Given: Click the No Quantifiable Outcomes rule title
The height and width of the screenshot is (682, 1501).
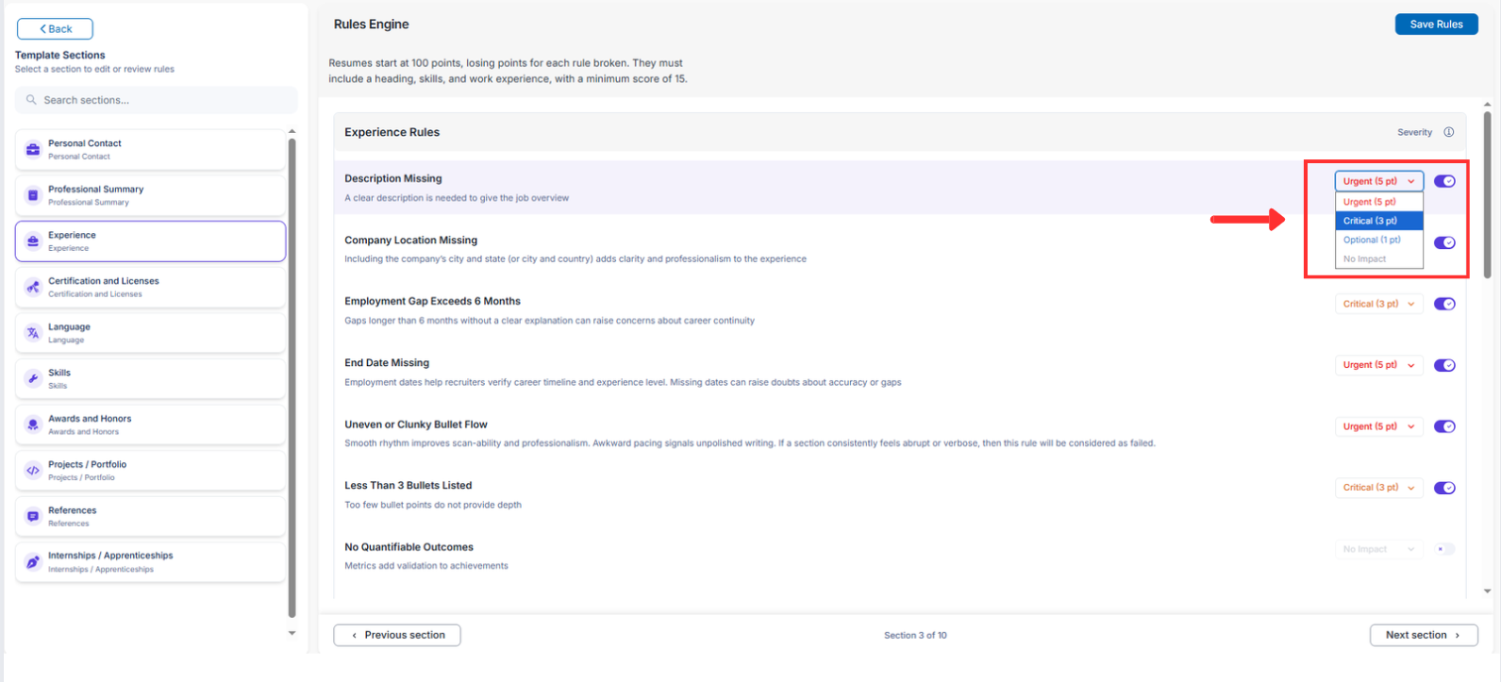Looking at the screenshot, I should (x=409, y=547).
